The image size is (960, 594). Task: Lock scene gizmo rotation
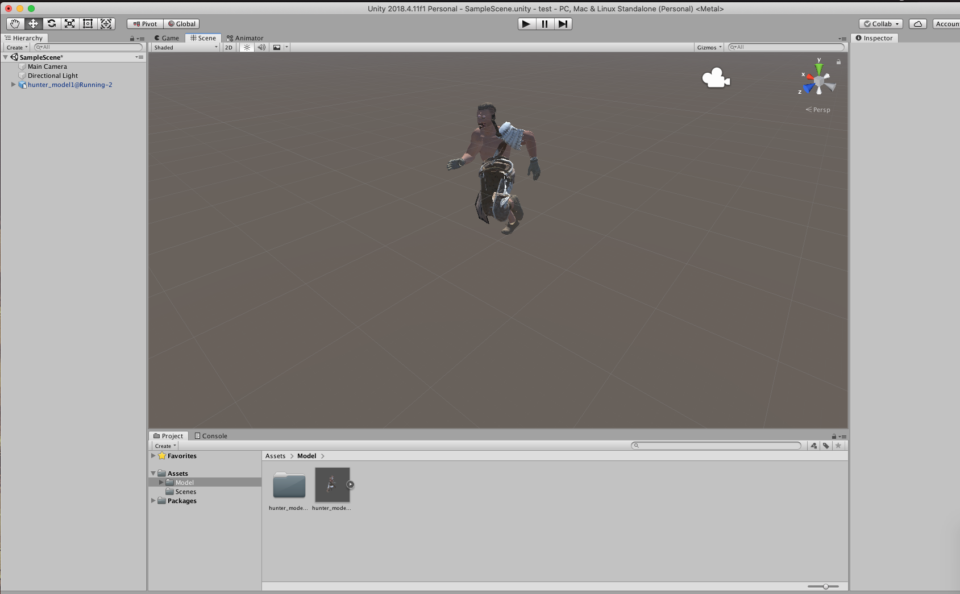(x=838, y=61)
